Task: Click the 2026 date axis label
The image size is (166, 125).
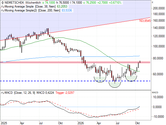Action: [81, 123]
